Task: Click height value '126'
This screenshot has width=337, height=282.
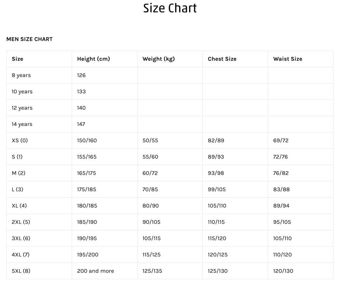Action: coord(81,75)
